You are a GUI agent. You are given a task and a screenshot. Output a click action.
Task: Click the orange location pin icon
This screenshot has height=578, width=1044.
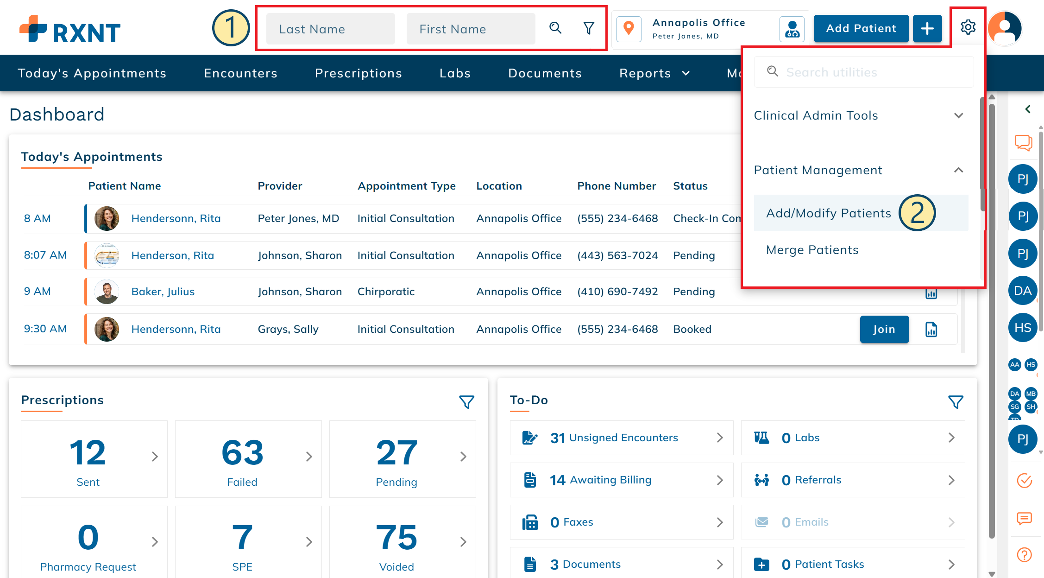629,29
